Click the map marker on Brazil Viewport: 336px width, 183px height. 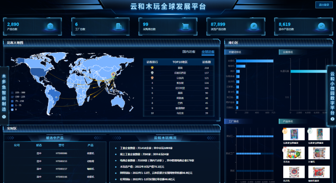click(x=56, y=97)
